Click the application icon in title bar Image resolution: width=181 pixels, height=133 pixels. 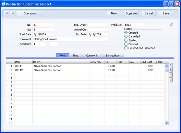(3, 4)
